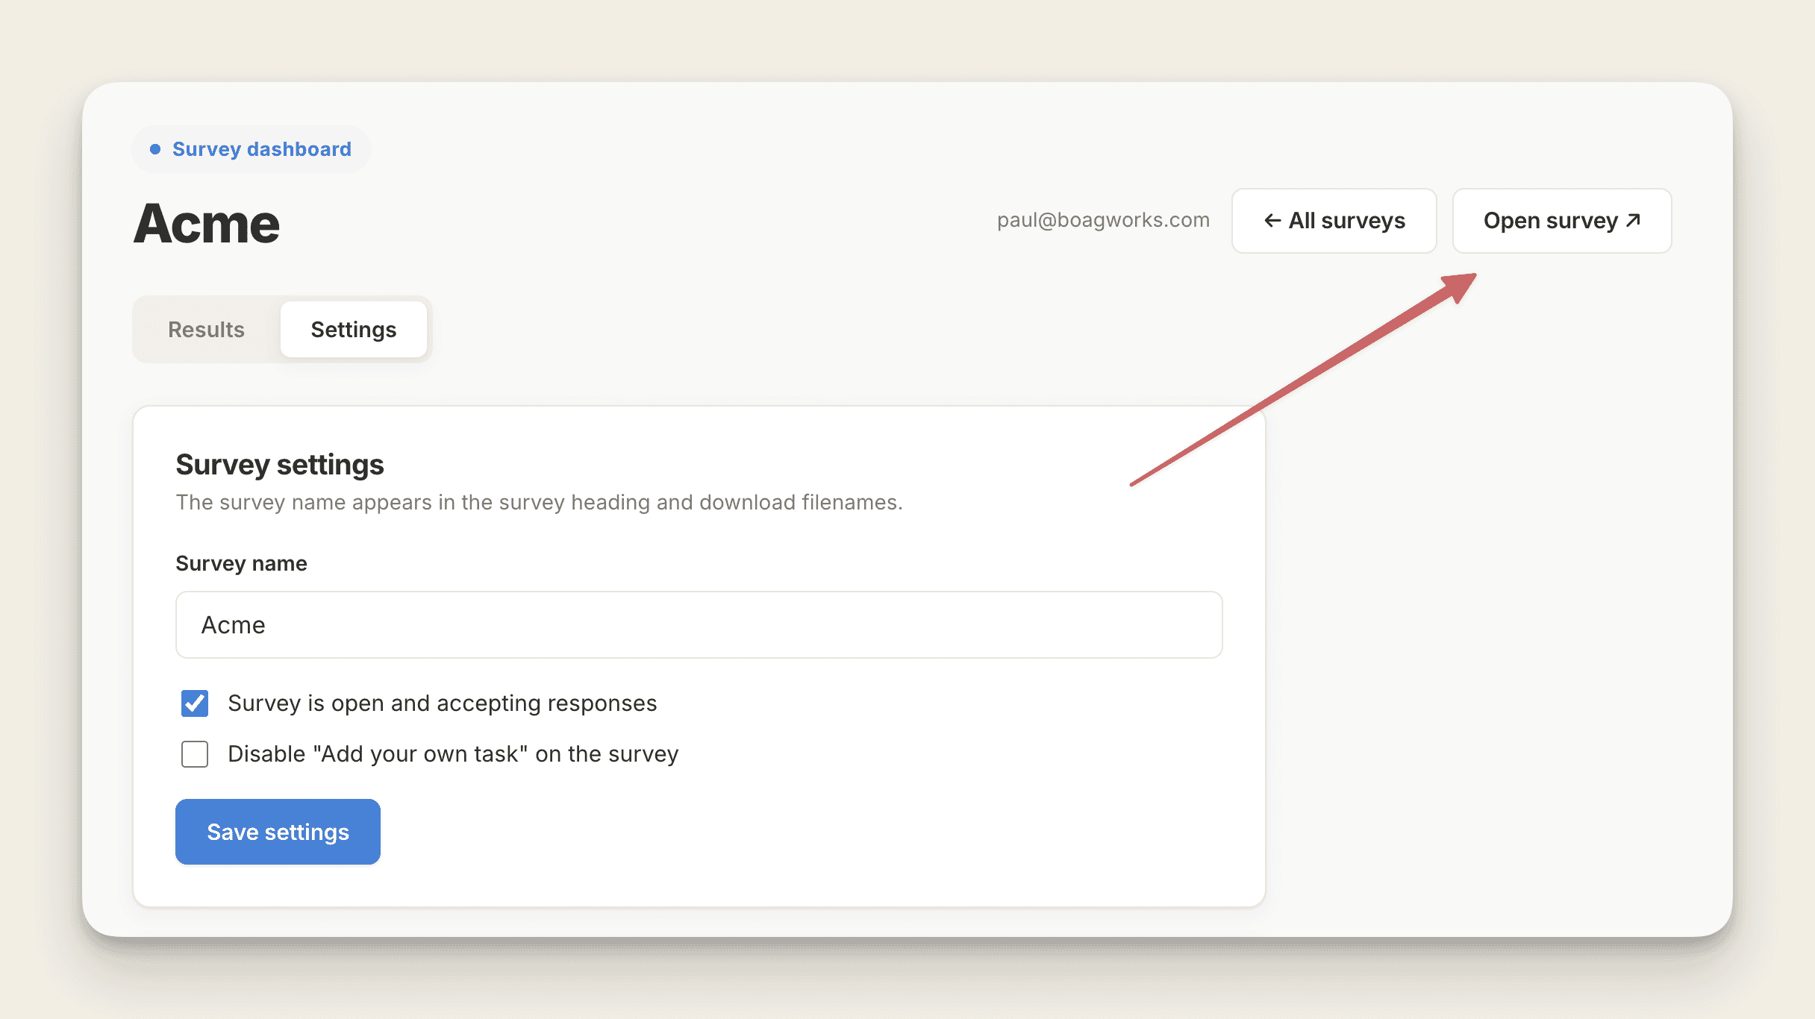Switch to the Results tab

206,330
